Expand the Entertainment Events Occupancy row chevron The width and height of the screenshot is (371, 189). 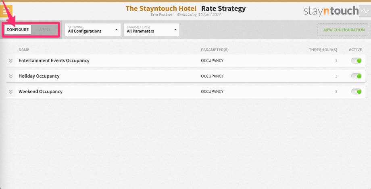[x=10, y=61]
